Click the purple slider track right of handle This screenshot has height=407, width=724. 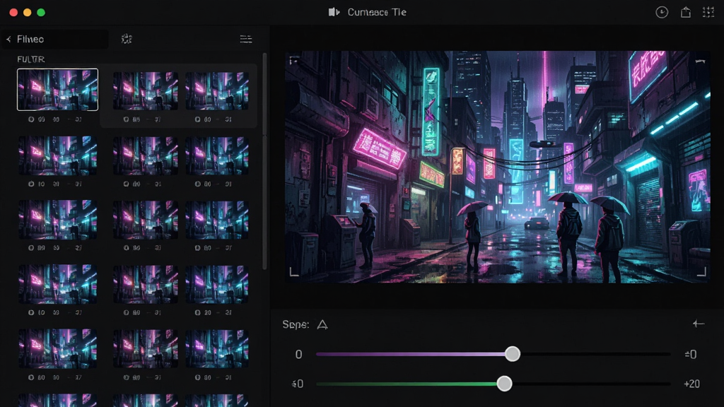pyautogui.click(x=595, y=354)
